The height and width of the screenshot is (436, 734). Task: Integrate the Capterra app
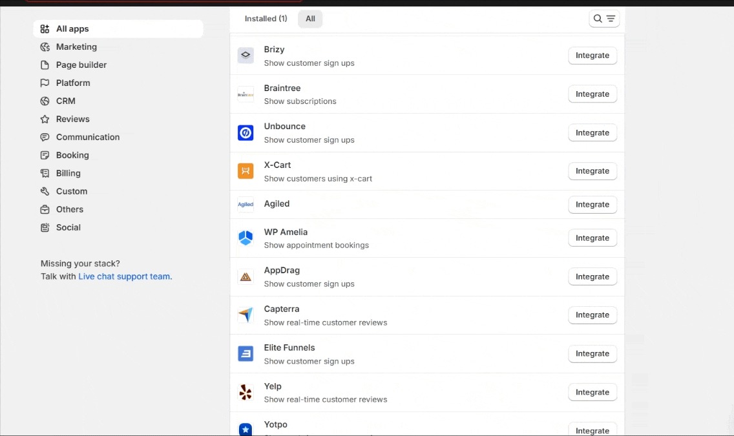point(592,315)
